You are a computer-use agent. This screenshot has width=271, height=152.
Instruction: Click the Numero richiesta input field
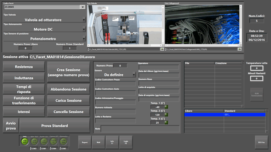115,111
